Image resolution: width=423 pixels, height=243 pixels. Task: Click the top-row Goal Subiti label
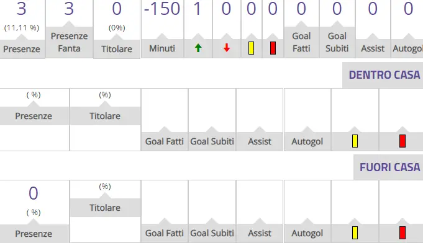(337, 42)
